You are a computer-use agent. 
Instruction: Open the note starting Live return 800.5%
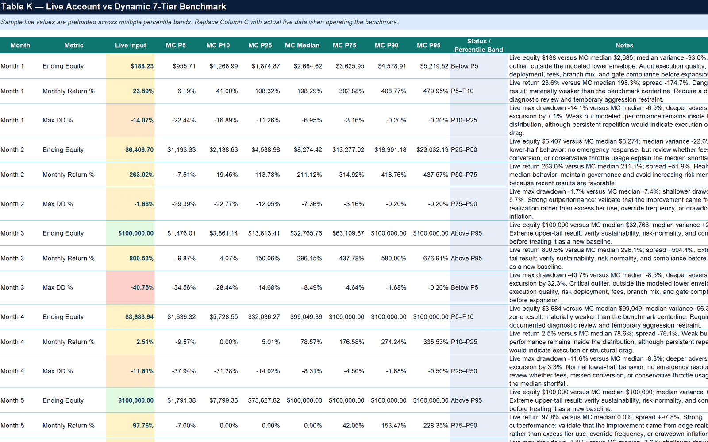[608, 258]
